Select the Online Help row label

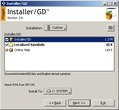(22, 50)
